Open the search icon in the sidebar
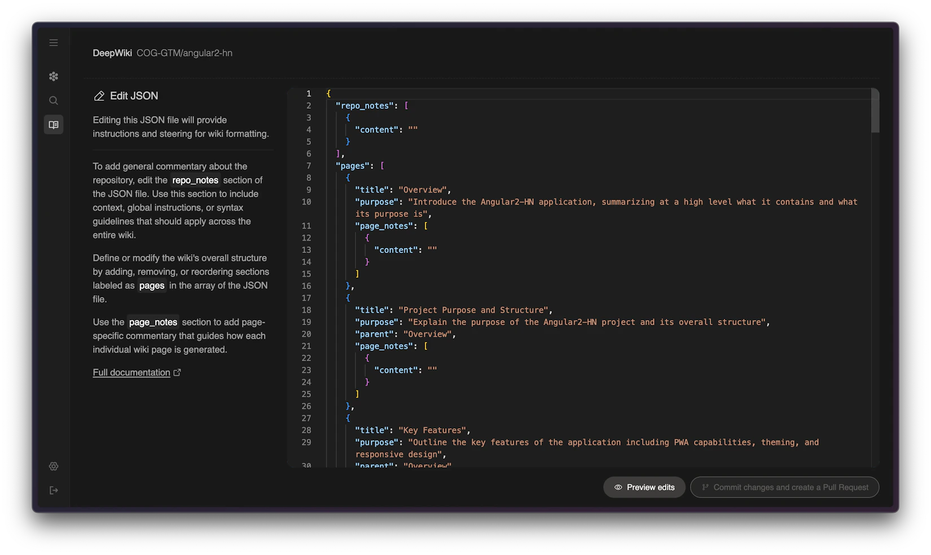This screenshot has height=555, width=931. click(54, 100)
